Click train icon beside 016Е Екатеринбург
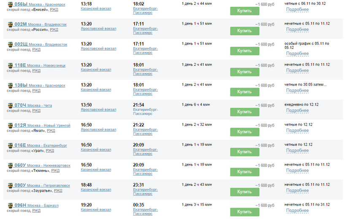346x219 pixels. click(x=11, y=145)
